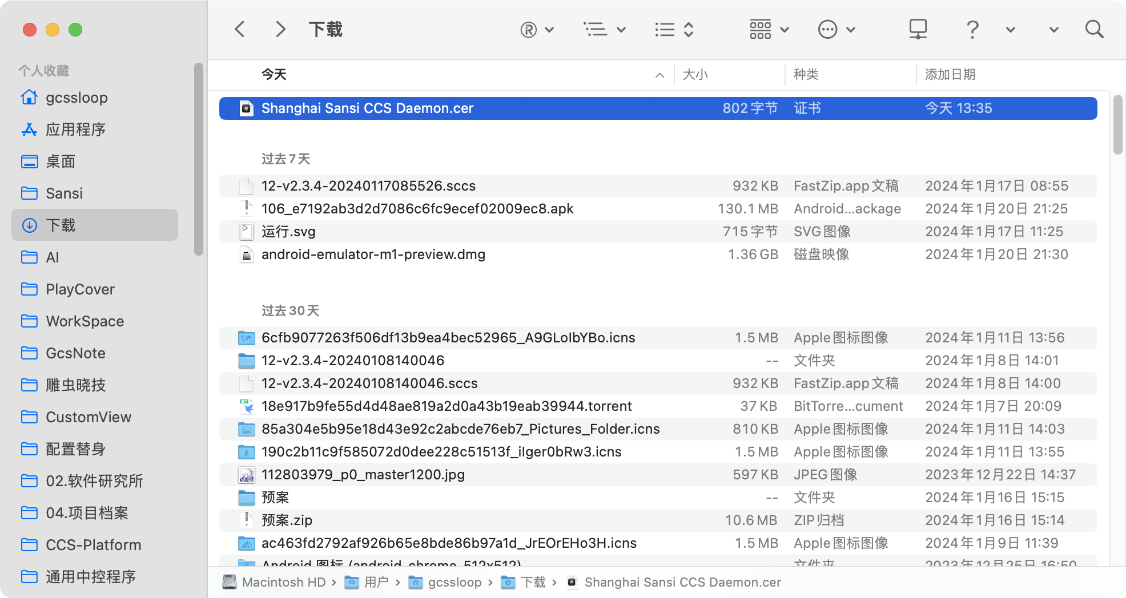Image resolution: width=1126 pixels, height=598 pixels.
Task: Switch list view with the up-down stepper
Action: [x=674, y=29]
